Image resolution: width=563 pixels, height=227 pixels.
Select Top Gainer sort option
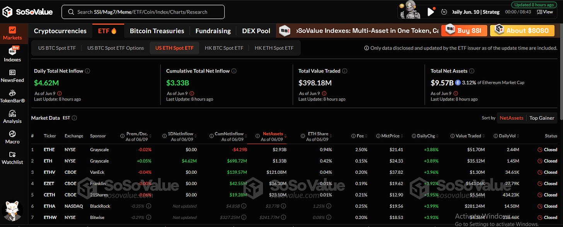pos(542,118)
